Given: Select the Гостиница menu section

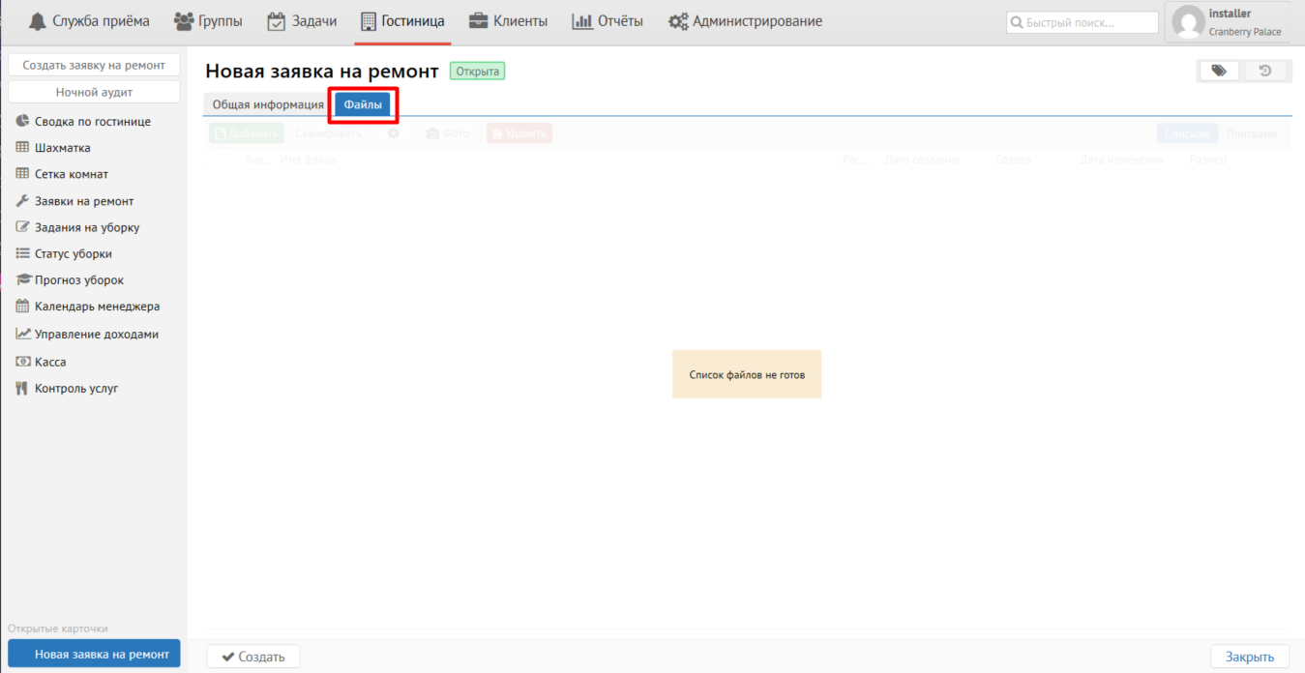Looking at the screenshot, I should click(402, 21).
